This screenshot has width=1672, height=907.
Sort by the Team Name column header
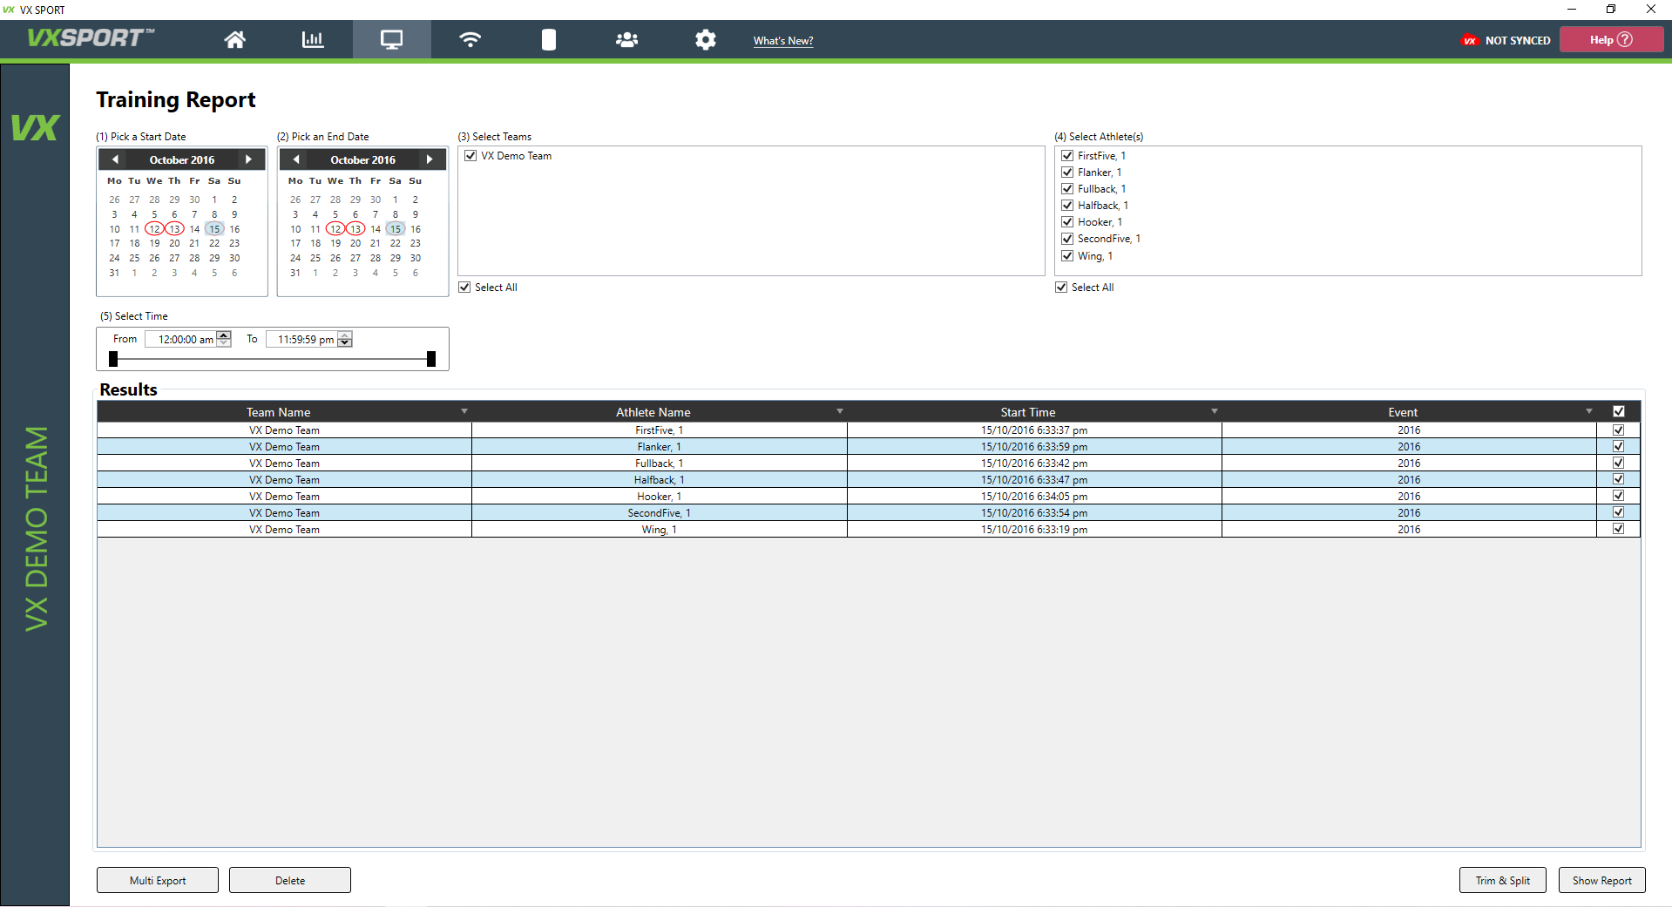tap(279, 412)
